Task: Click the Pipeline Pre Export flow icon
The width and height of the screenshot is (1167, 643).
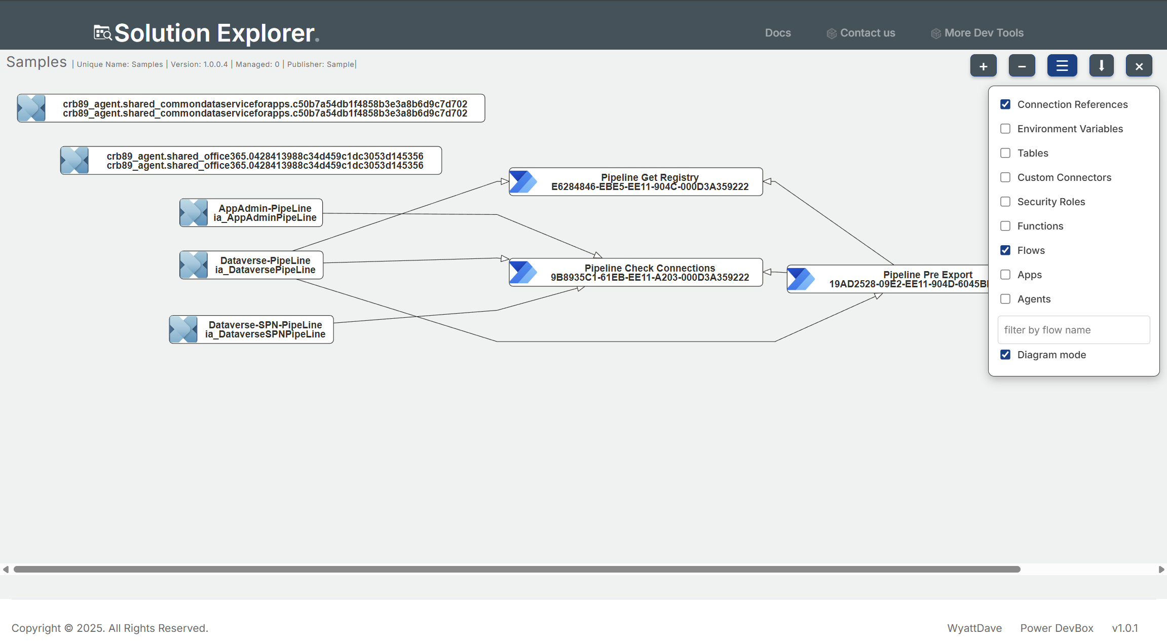Action: [x=801, y=279]
